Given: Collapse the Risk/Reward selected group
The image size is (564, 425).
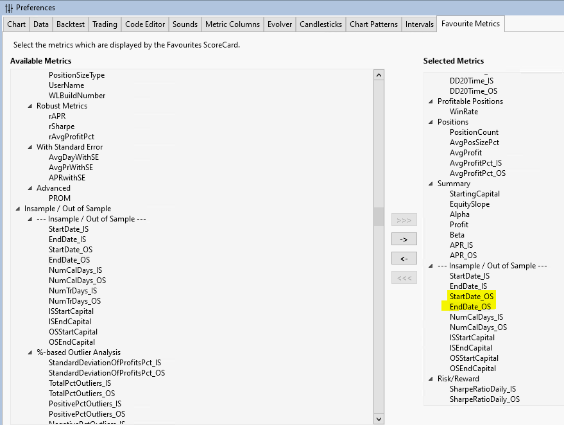Looking at the screenshot, I should click(431, 379).
